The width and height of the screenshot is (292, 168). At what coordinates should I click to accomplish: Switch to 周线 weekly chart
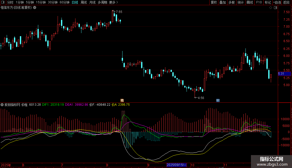point(84,2)
